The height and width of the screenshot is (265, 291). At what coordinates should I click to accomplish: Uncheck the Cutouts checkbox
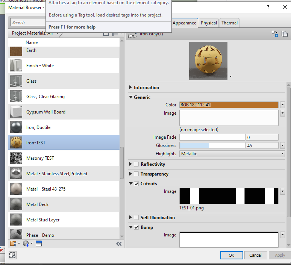[x=136, y=184]
